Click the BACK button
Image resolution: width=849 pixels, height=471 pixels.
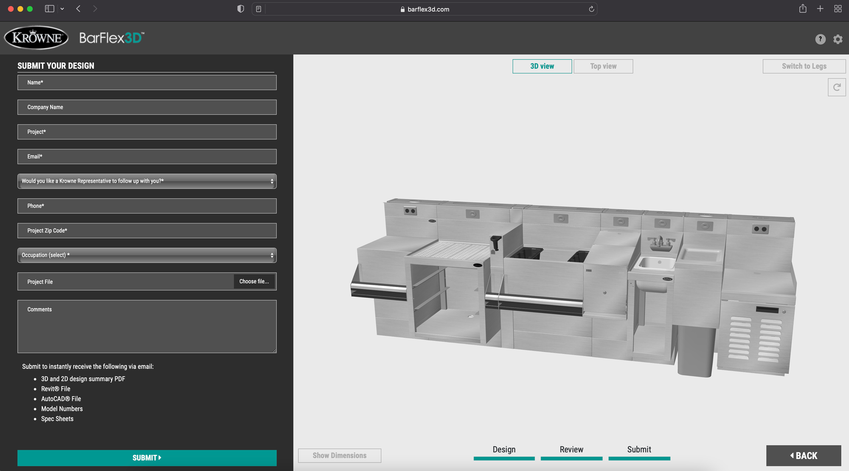pos(803,456)
